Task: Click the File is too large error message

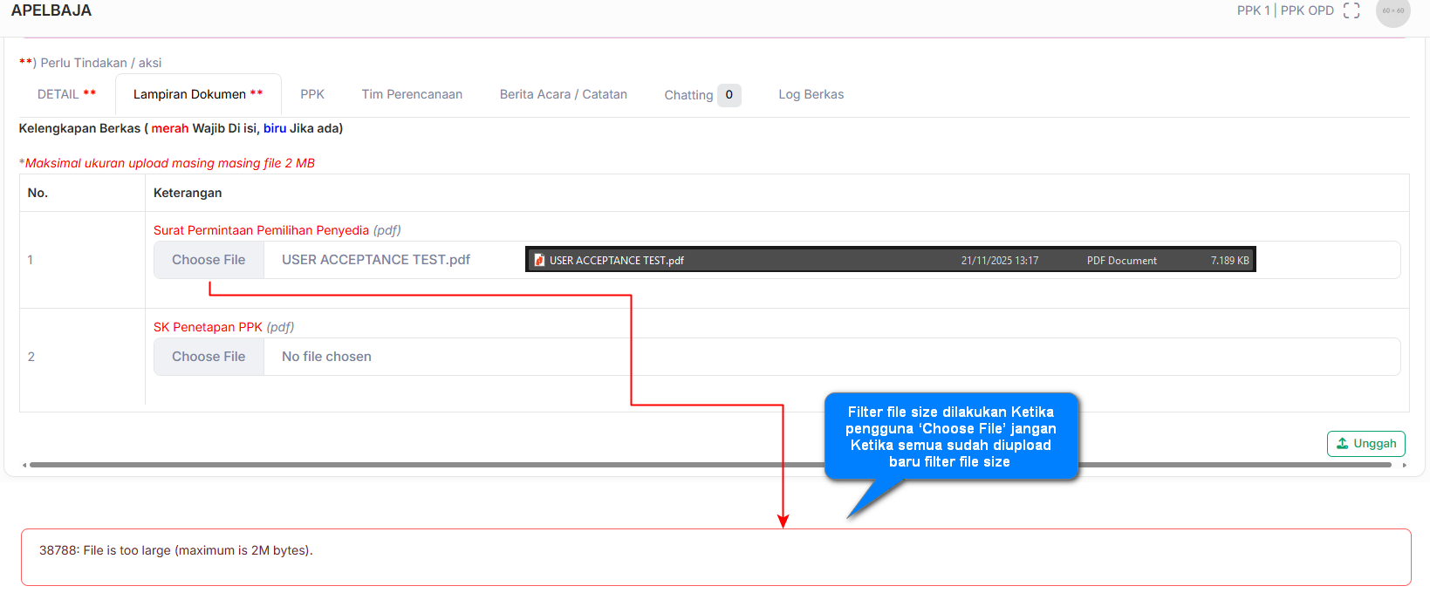Action: (176, 550)
